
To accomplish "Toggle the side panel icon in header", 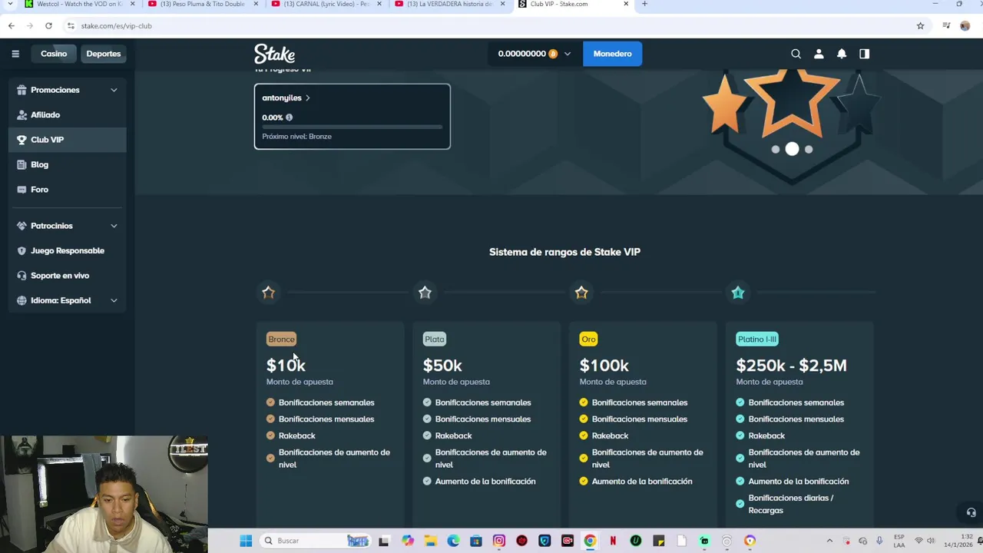I will (865, 54).
